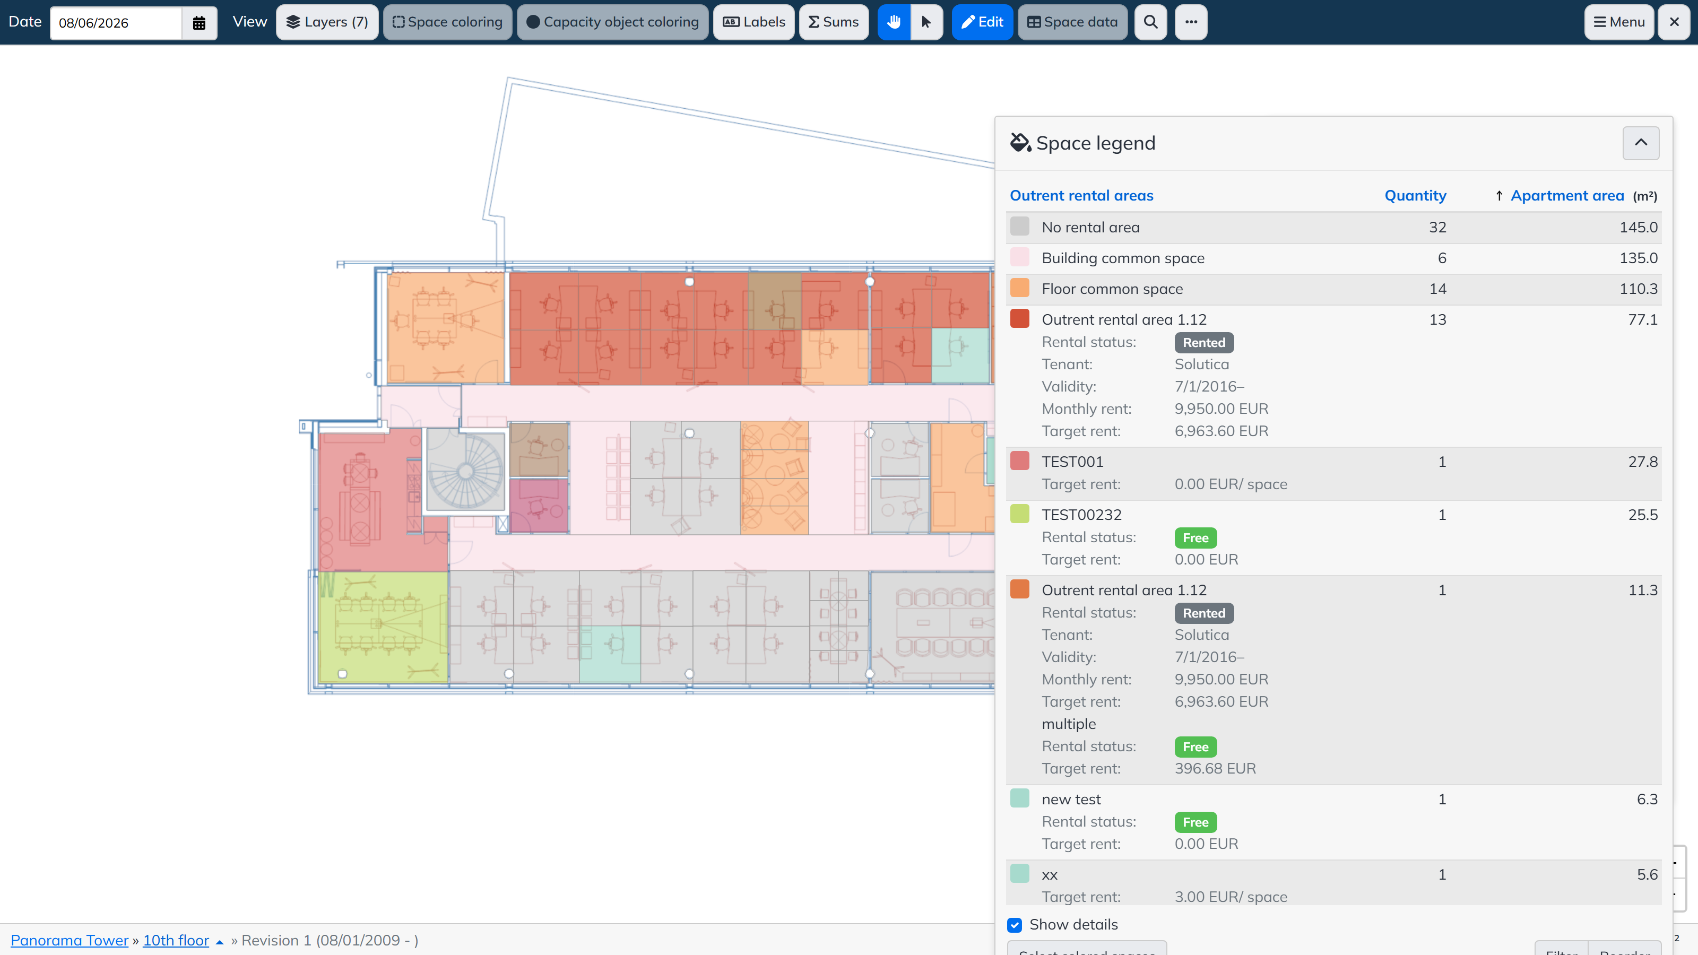The image size is (1698, 955).
Task: Open the three-dots more options
Action: 1190,22
